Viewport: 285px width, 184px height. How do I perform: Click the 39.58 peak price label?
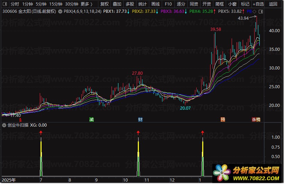coord(215,29)
